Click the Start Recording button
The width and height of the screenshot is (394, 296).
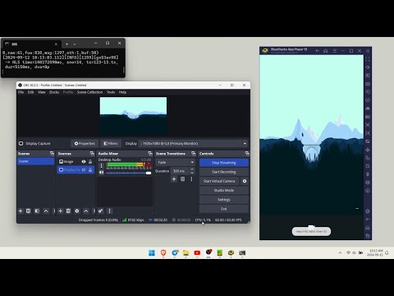[224, 172]
